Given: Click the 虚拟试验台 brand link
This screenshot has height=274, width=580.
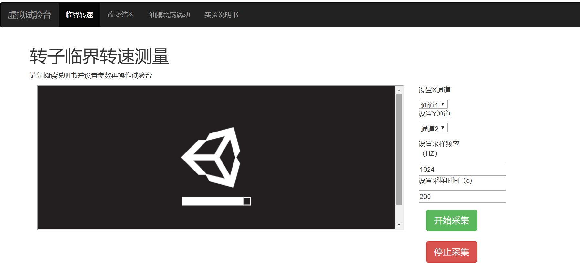Looking at the screenshot, I should tap(29, 15).
